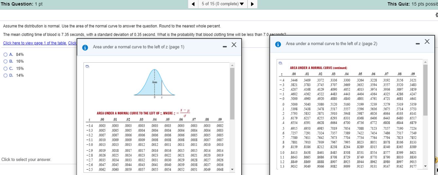Screen dimensions: 438x175
Task: Click pop-out icon above page 2 table
Action: 280,63
